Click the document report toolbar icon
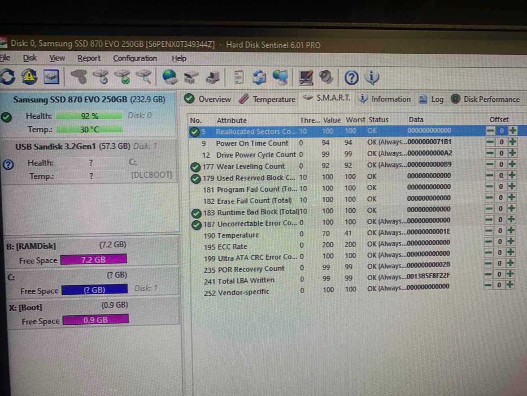 (x=238, y=78)
